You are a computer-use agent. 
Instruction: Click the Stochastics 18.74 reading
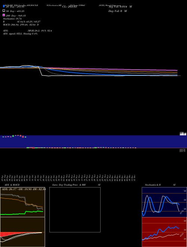[x=12, y=19]
